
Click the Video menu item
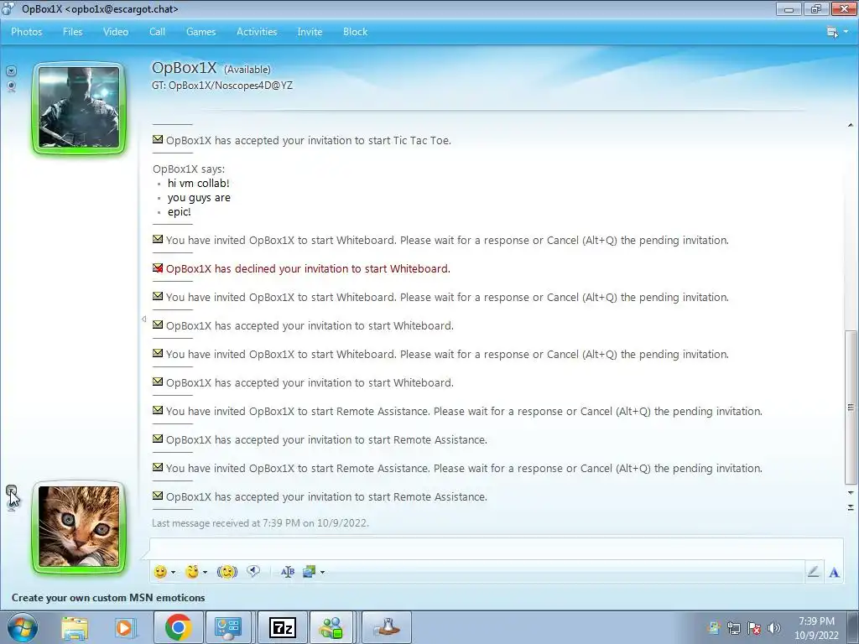[116, 32]
